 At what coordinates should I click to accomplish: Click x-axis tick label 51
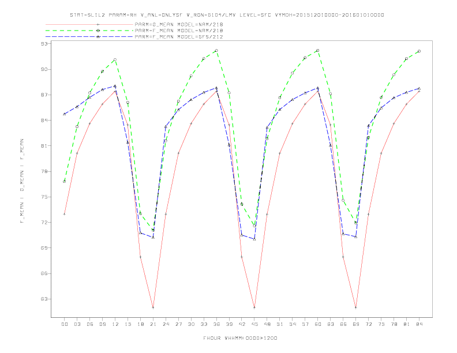[280, 324]
